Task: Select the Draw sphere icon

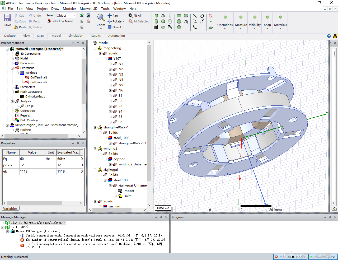Action: pyautogui.click(x=163, y=21)
